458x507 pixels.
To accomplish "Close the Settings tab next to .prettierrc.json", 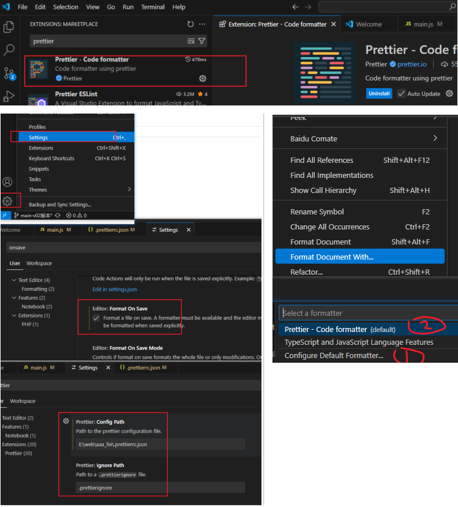I will point(188,229).
